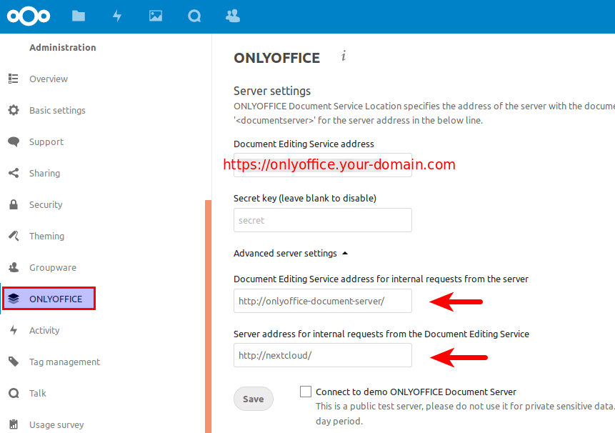Viewport: 615px width, 433px height.
Task: Click the sidebar vertical scrollbar
Action: point(208,314)
